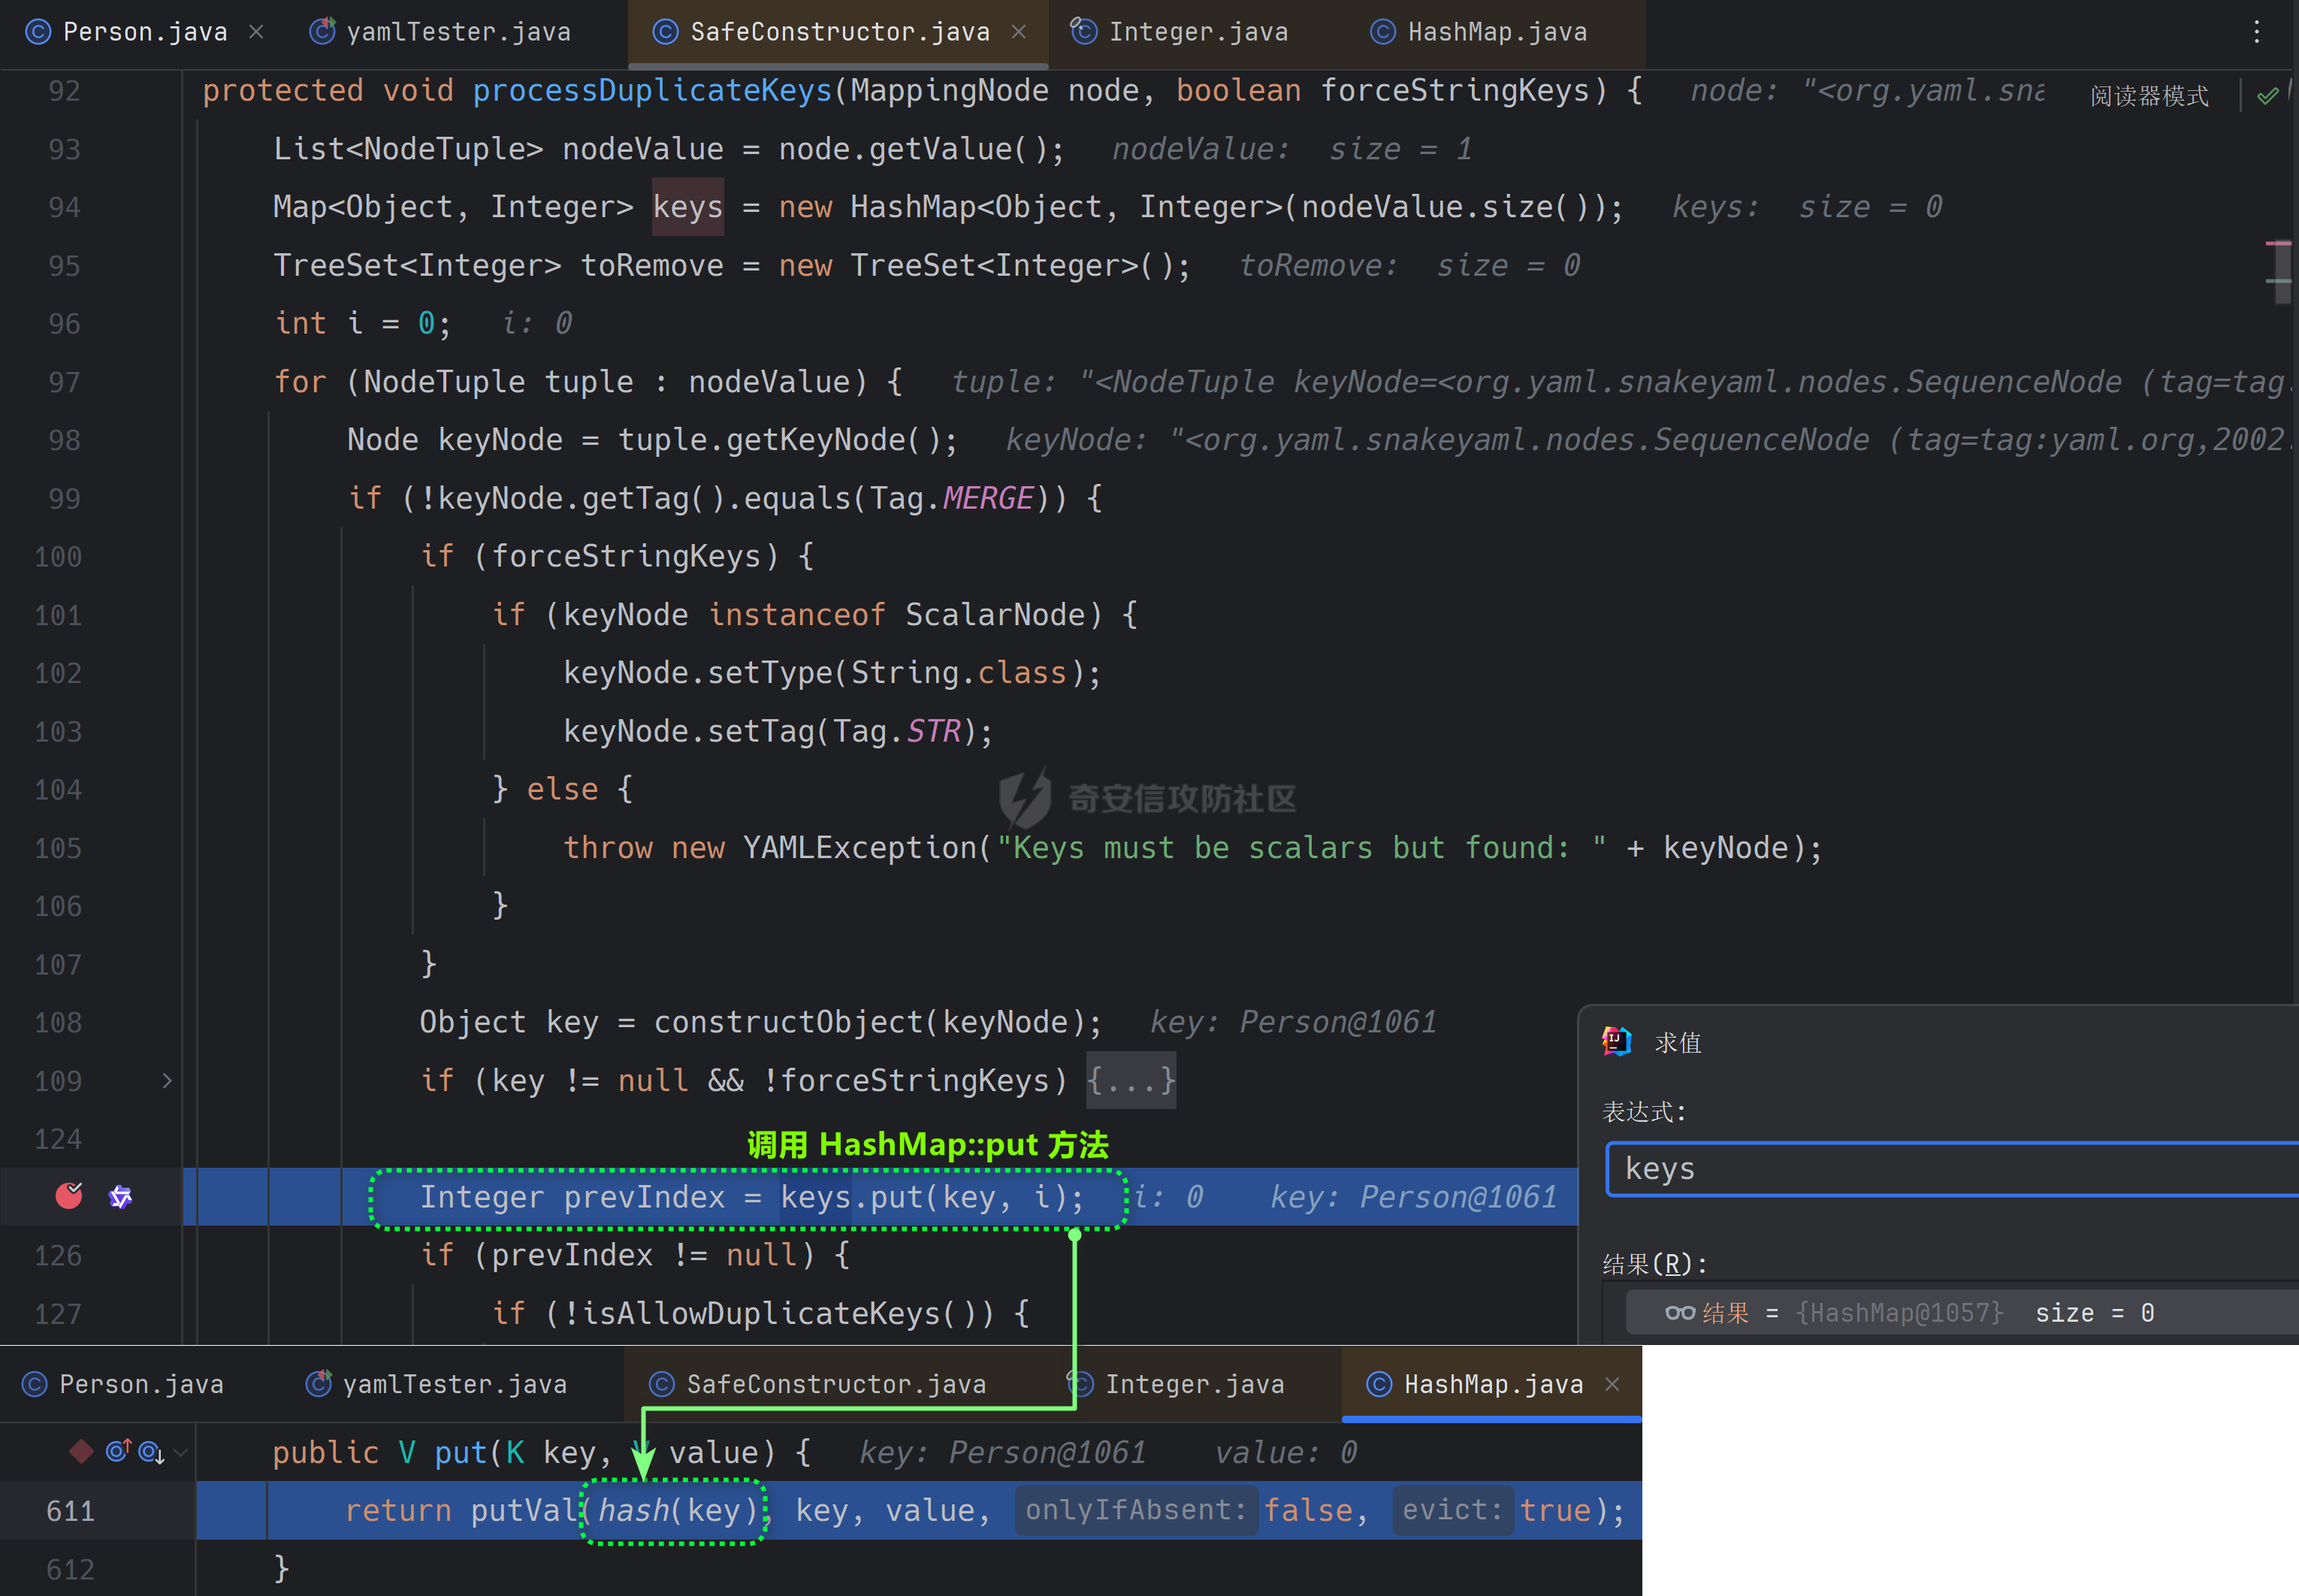Open Integer.java tab in top editor
The width and height of the screenshot is (2299, 1596).
[1198, 32]
